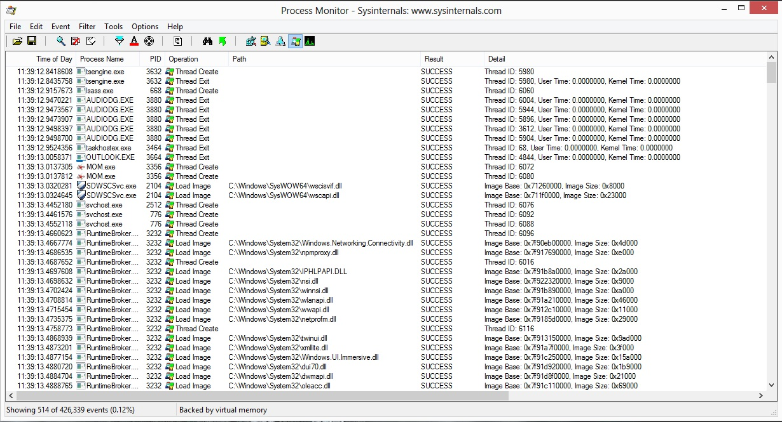Click horizontal scrollbar left arrow
The height and width of the screenshot is (422, 782).
[11, 396]
